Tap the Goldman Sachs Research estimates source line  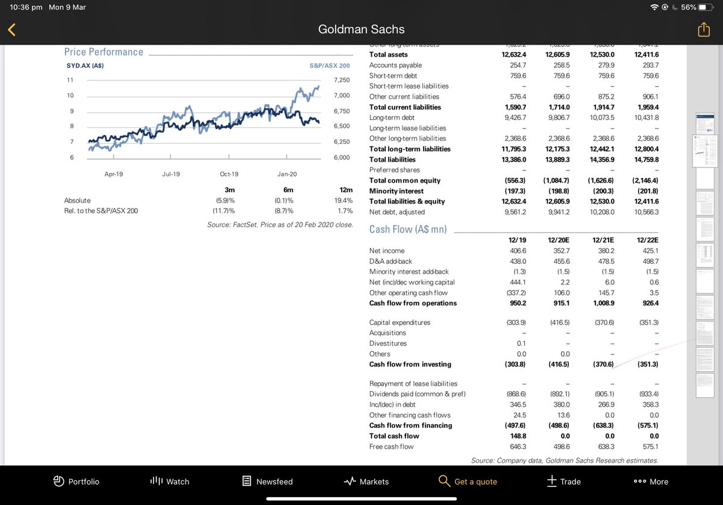pos(565,460)
